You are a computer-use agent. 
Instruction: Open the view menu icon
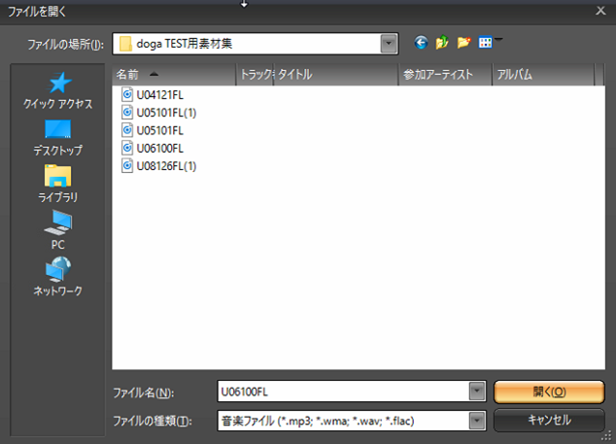[x=485, y=43]
